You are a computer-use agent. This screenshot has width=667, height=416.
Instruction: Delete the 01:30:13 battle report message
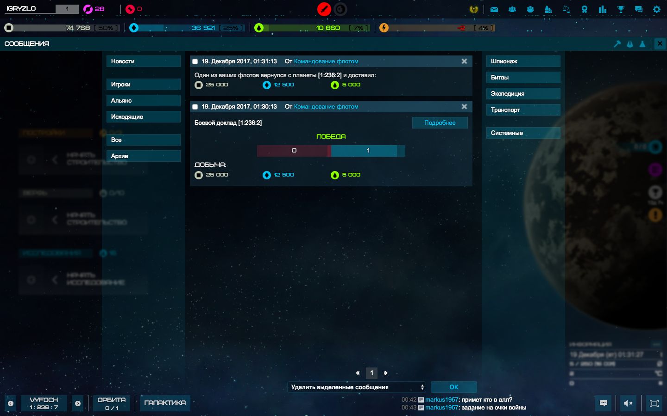coord(464,107)
